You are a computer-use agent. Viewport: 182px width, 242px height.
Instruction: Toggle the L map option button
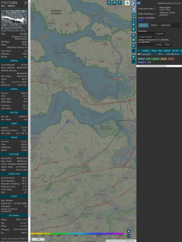pos(133,20)
